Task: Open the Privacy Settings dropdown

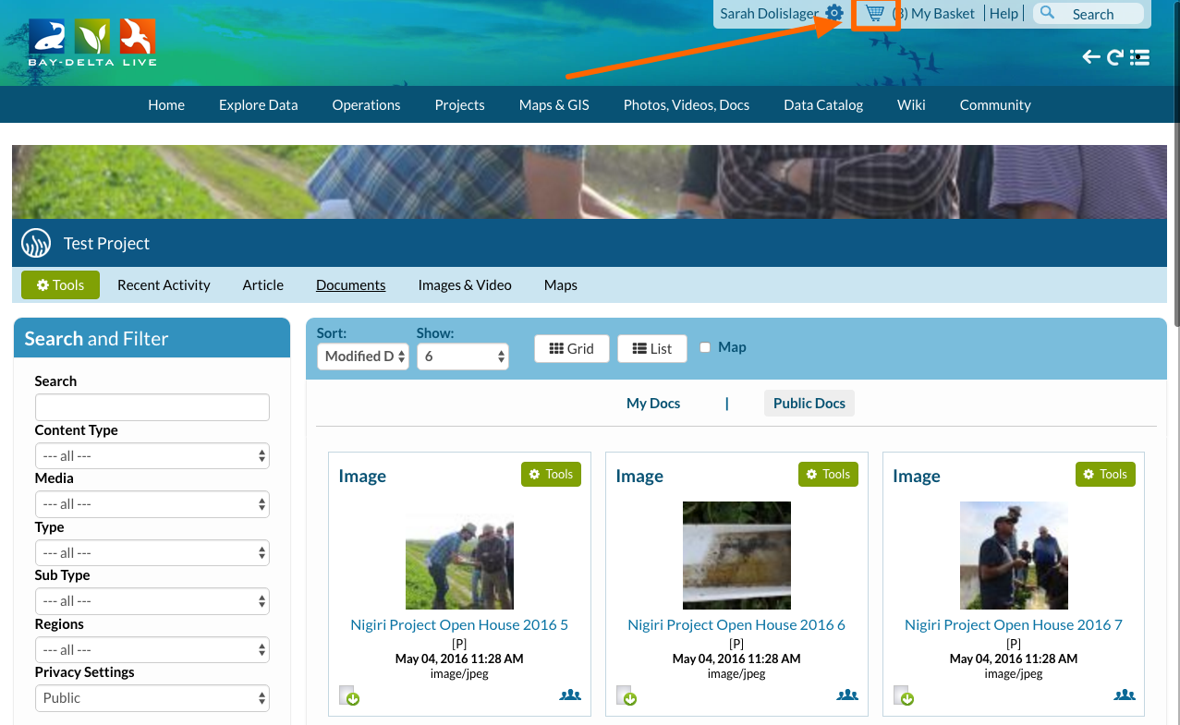Action: click(x=152, y=698)
